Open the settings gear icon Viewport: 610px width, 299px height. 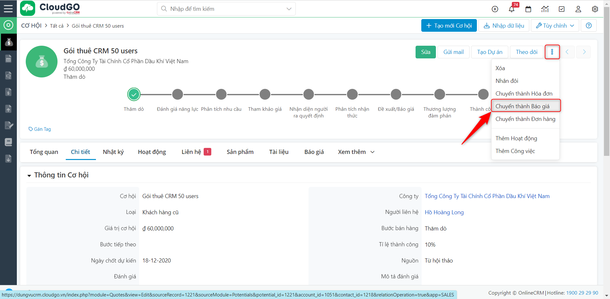click(595, 9)
